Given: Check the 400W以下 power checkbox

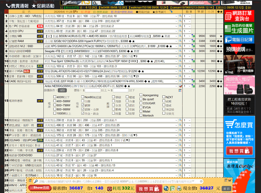Looking at the screenshot, I should click(x=55, y=97).
